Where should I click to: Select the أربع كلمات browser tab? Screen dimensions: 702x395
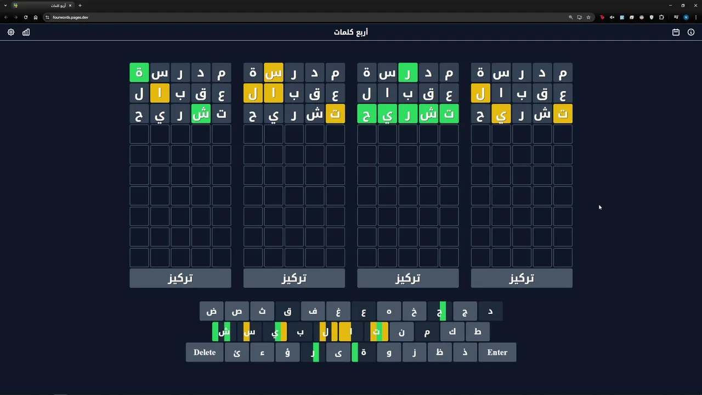(43, 5)
